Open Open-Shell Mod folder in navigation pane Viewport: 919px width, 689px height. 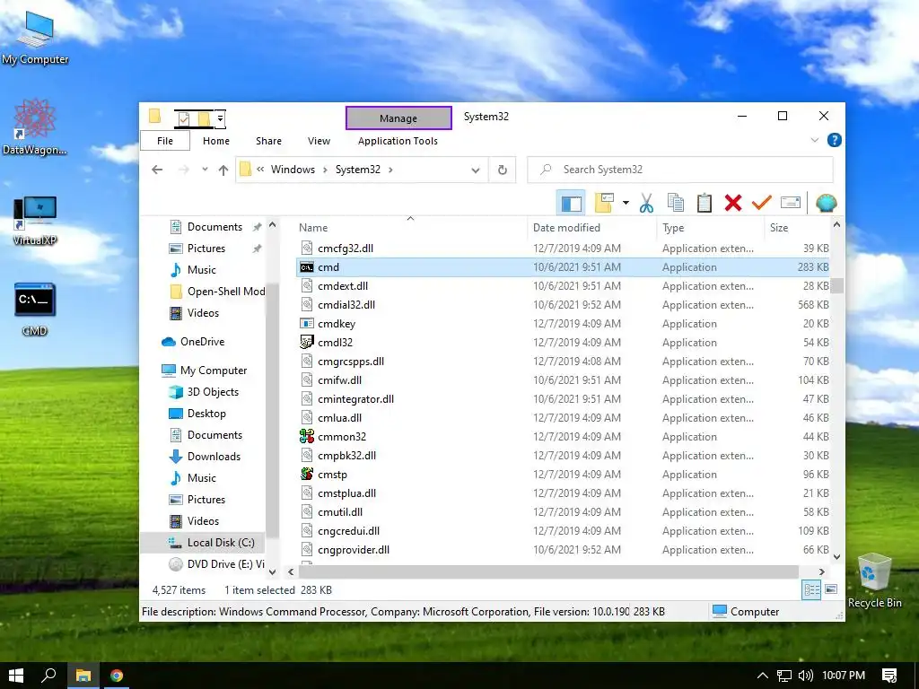click(217, 292)
